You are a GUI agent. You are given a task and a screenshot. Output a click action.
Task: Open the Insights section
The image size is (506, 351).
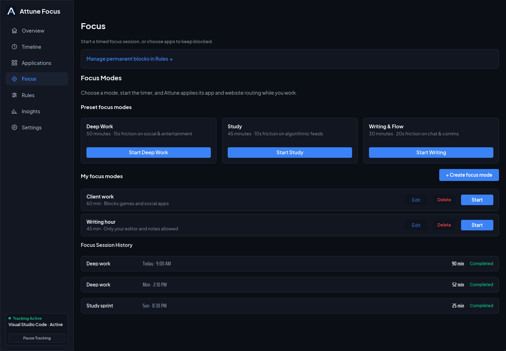pyautogui.click(x=37, y=111)
